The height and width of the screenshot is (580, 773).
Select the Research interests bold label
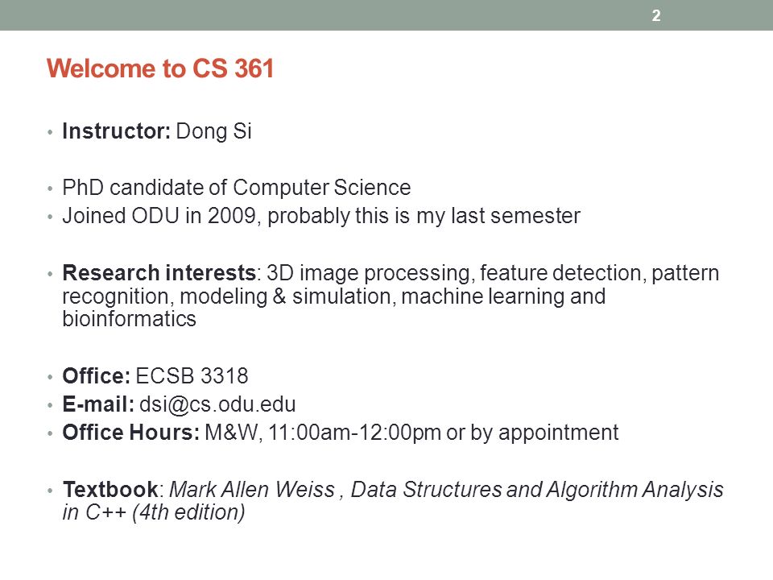point(159,273)
